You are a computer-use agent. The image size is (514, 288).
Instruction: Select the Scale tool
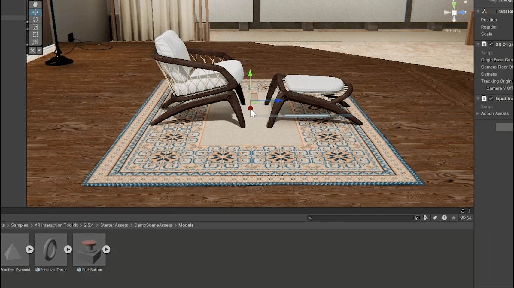[35, 27]
